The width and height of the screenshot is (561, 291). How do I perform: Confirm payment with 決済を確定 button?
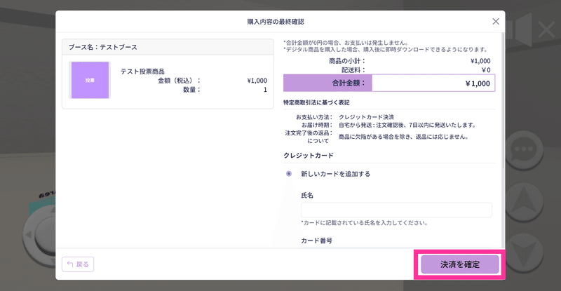click(460, 264)
